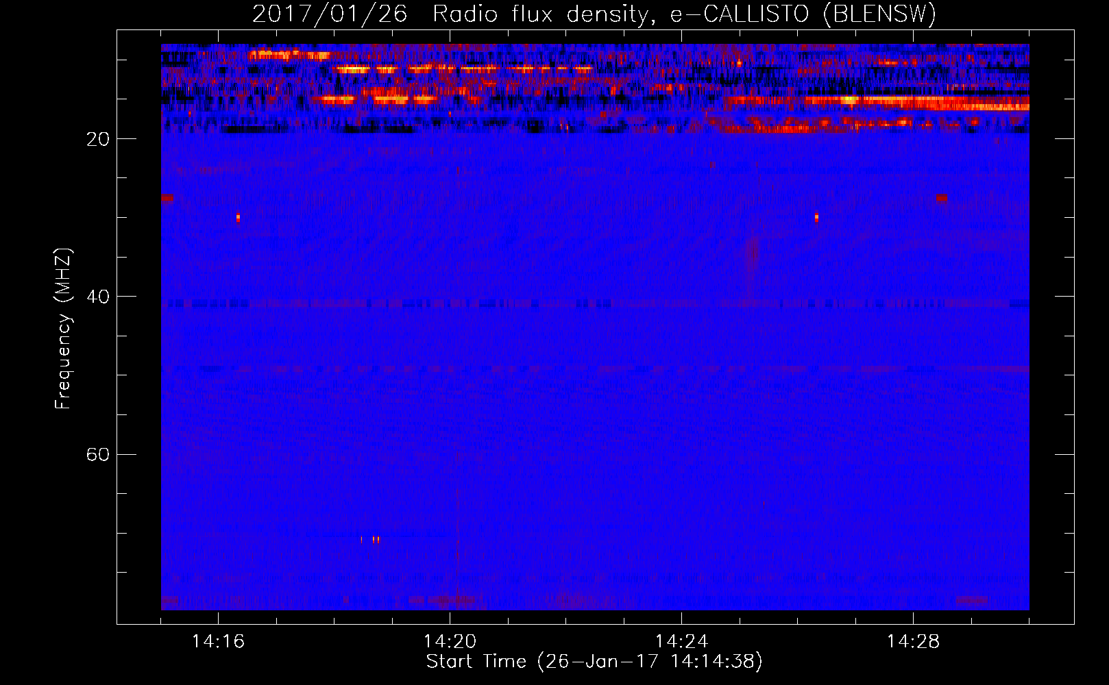This screenshot has width=1109, height=685.
Task: Click the 'Start Time (26-Jan-17 14:14:38)' axis label
Action: [594, 662]
